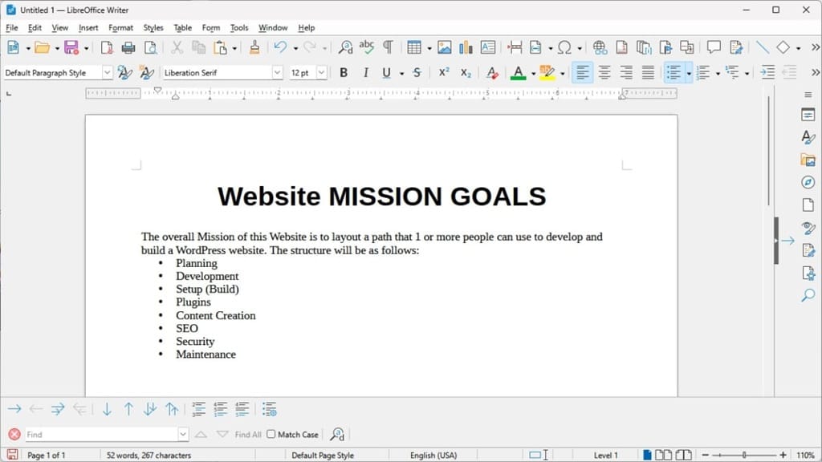The image size is (822, 462).
Task: Insert a table using the toolbar icon
Action: 414,47
